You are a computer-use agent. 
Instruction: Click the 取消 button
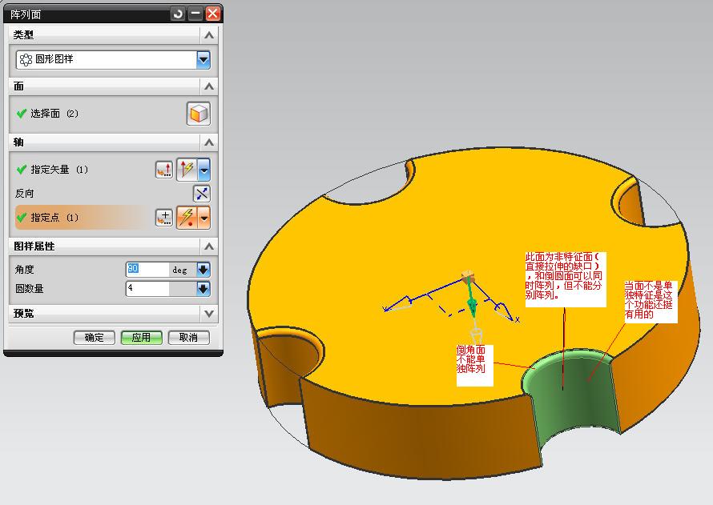tap(189, 338)
